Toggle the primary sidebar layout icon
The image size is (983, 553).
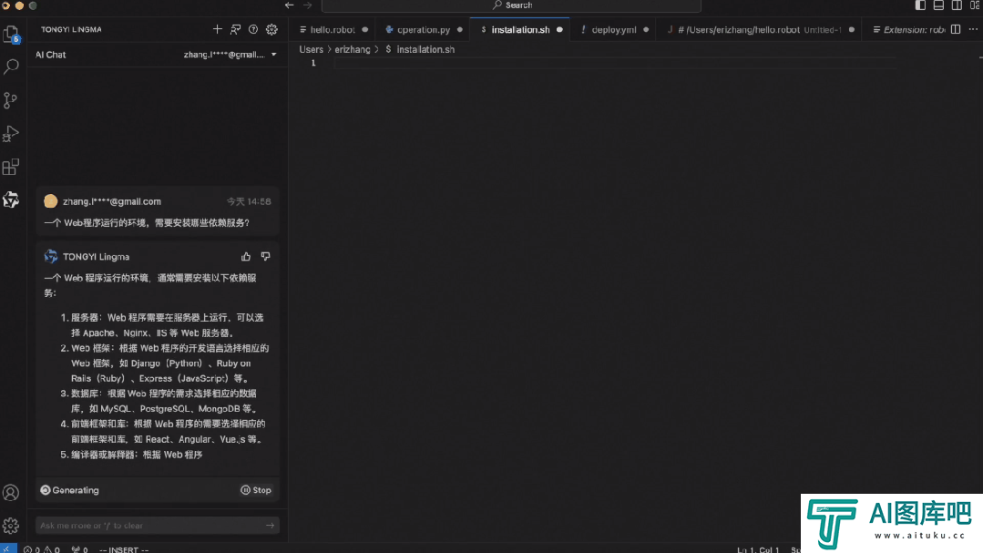coord(920,5)
